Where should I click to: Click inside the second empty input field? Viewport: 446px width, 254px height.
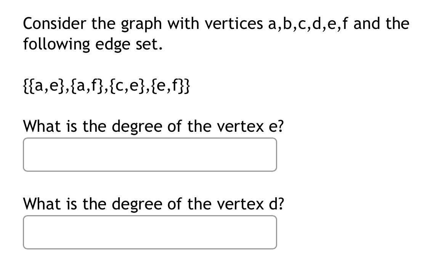click(x=150, y=232)
